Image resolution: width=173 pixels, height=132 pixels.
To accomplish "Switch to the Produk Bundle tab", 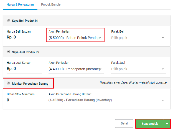I will [x=51, y=4].
